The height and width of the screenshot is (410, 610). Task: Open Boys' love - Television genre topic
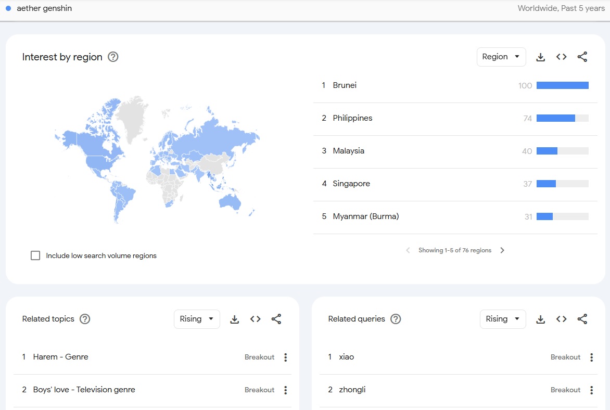point(84,389)
